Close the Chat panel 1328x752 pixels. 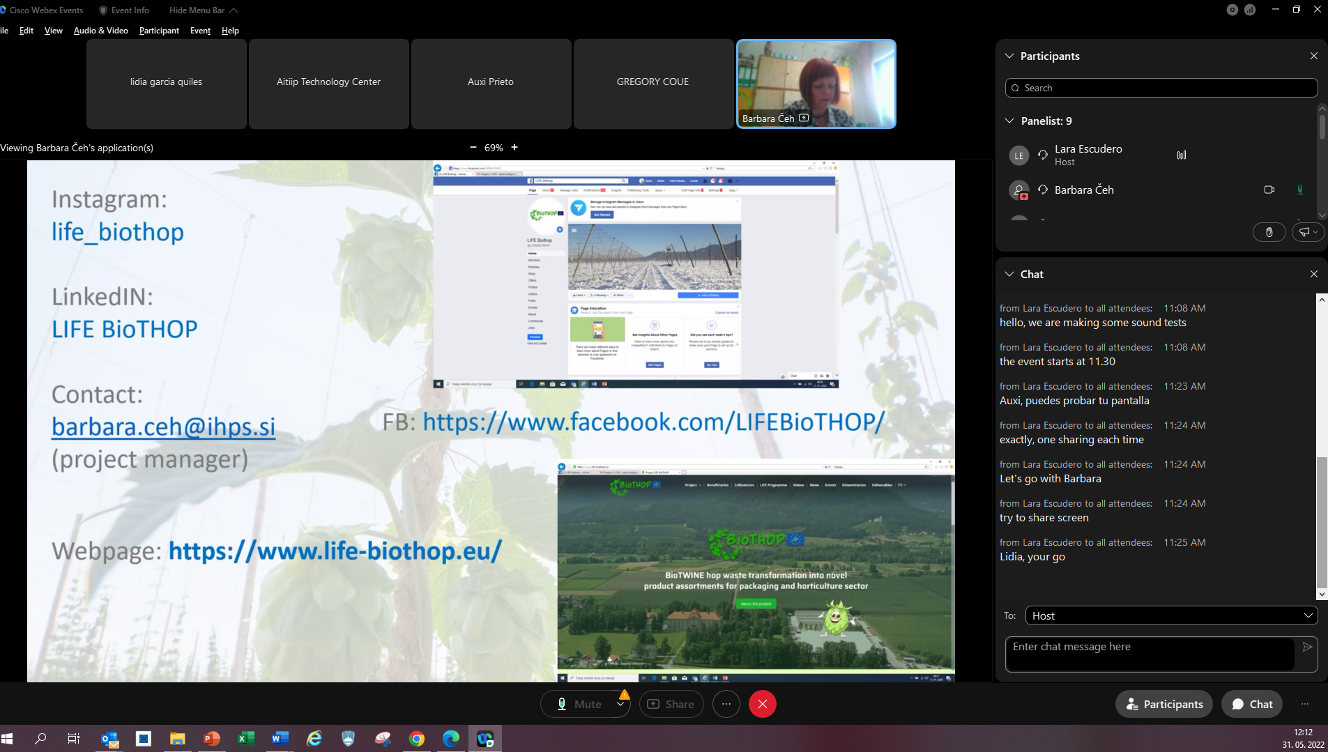coord(1314,274)
